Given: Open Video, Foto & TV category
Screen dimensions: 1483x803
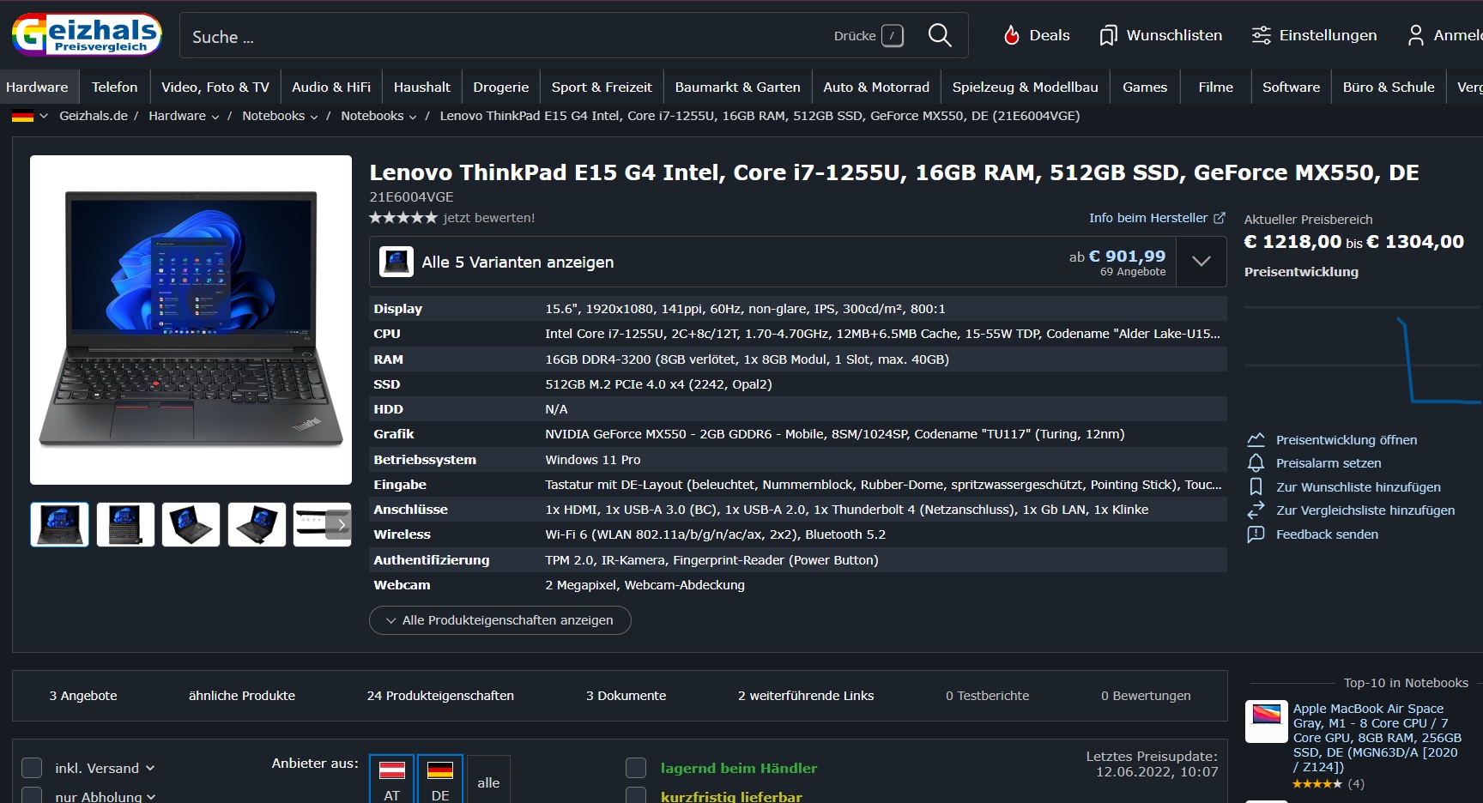Looking at the screenshot, I should tap(215, 87).
